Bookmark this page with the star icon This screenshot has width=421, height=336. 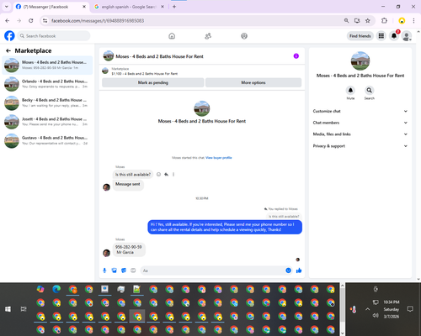pyautogui.click(x=368, y=20)
